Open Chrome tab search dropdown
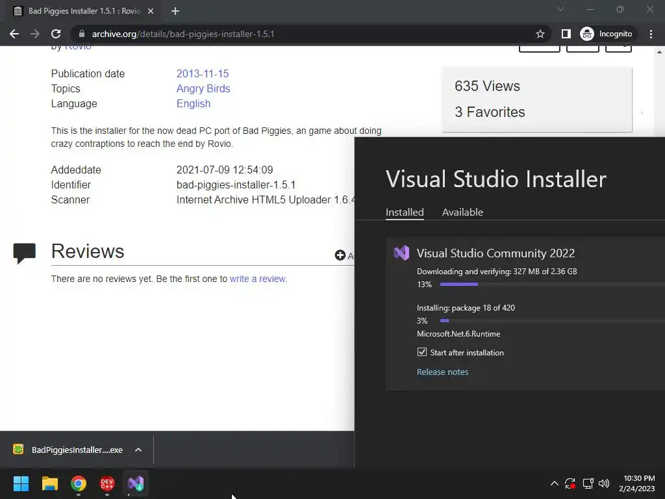The width and height of the screenshot is (665, 499). click(560, 9)
